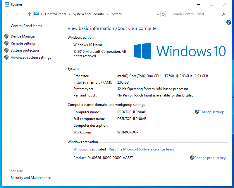Click Change settings link

(212, 112)
